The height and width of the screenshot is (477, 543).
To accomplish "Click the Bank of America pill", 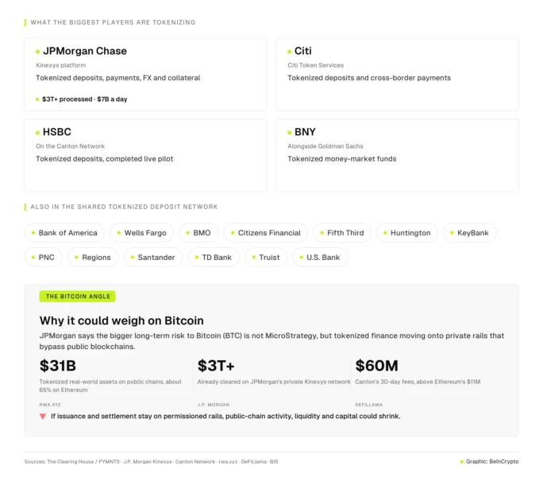I will [64, 233].
